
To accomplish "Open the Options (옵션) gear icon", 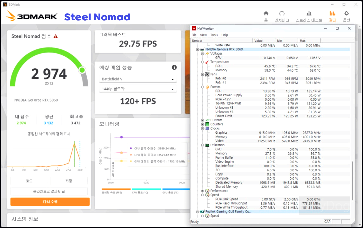I will 346,13.
